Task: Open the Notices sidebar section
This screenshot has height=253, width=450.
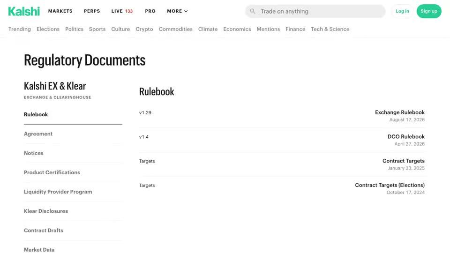Action: coord(73,153)
